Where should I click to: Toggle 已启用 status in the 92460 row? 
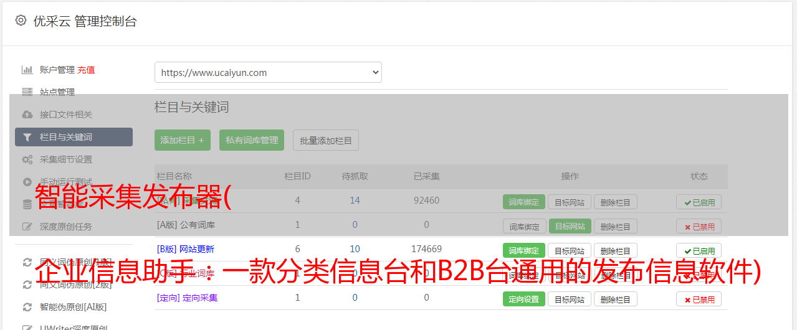pos(699,202)
